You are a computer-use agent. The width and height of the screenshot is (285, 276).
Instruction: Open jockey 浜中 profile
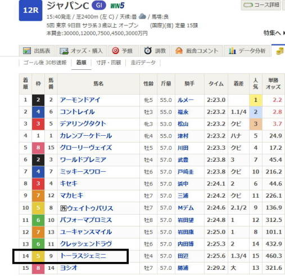[183, 184]
